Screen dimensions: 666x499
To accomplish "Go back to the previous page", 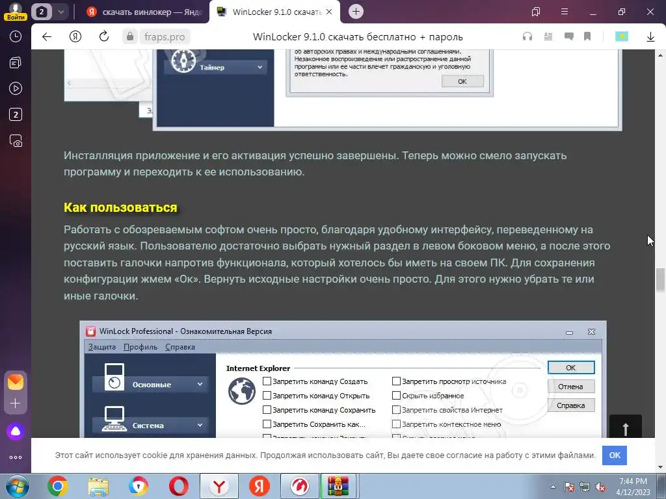I will [47, 37].
